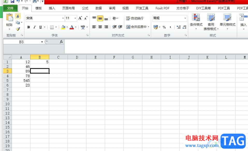This screenshot has height=151, width=248.
Task: Select row 7 header
Action: 8,90
